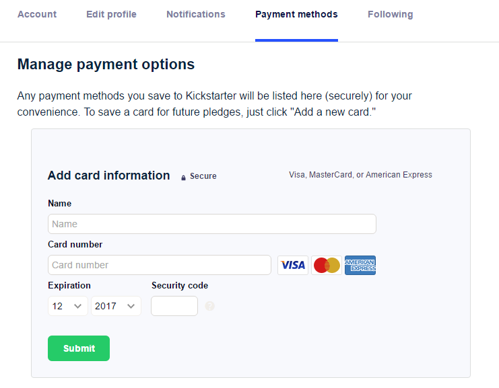499x388 pixels.
Task: Go to the Notifications tab
Action: 196,14
